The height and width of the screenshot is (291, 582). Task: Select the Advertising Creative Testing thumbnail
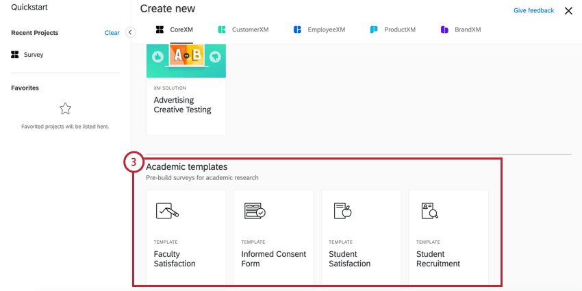pos(186,61)
